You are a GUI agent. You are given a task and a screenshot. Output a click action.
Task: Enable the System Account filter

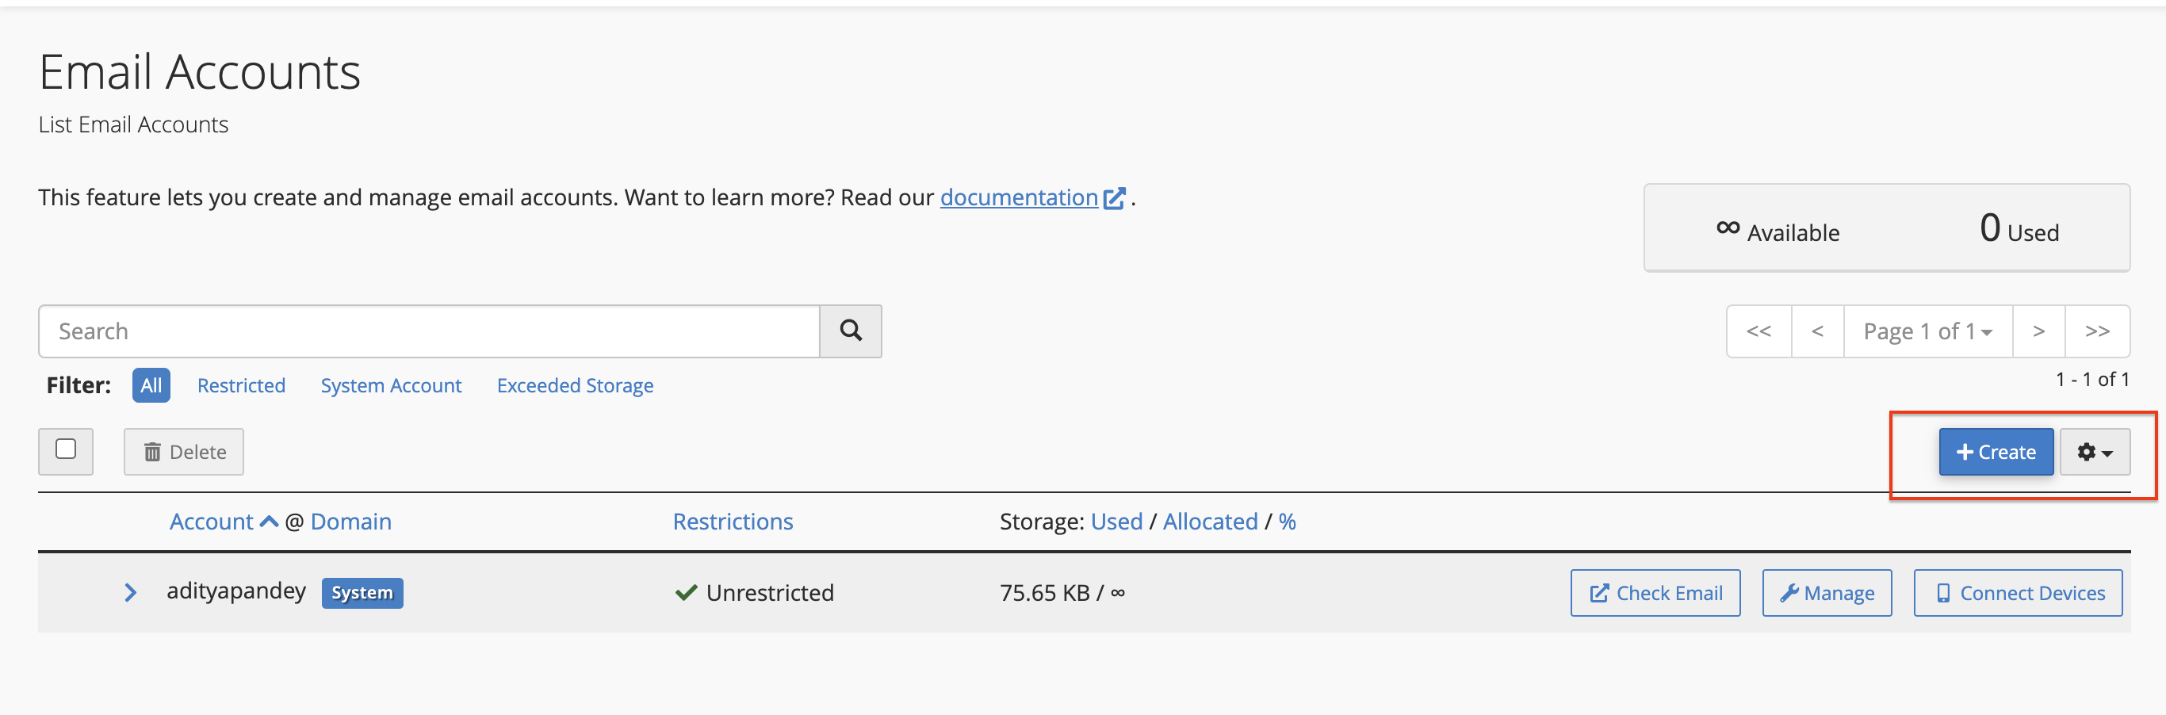[391, 385]
